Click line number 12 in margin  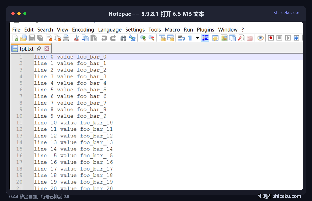19,129
